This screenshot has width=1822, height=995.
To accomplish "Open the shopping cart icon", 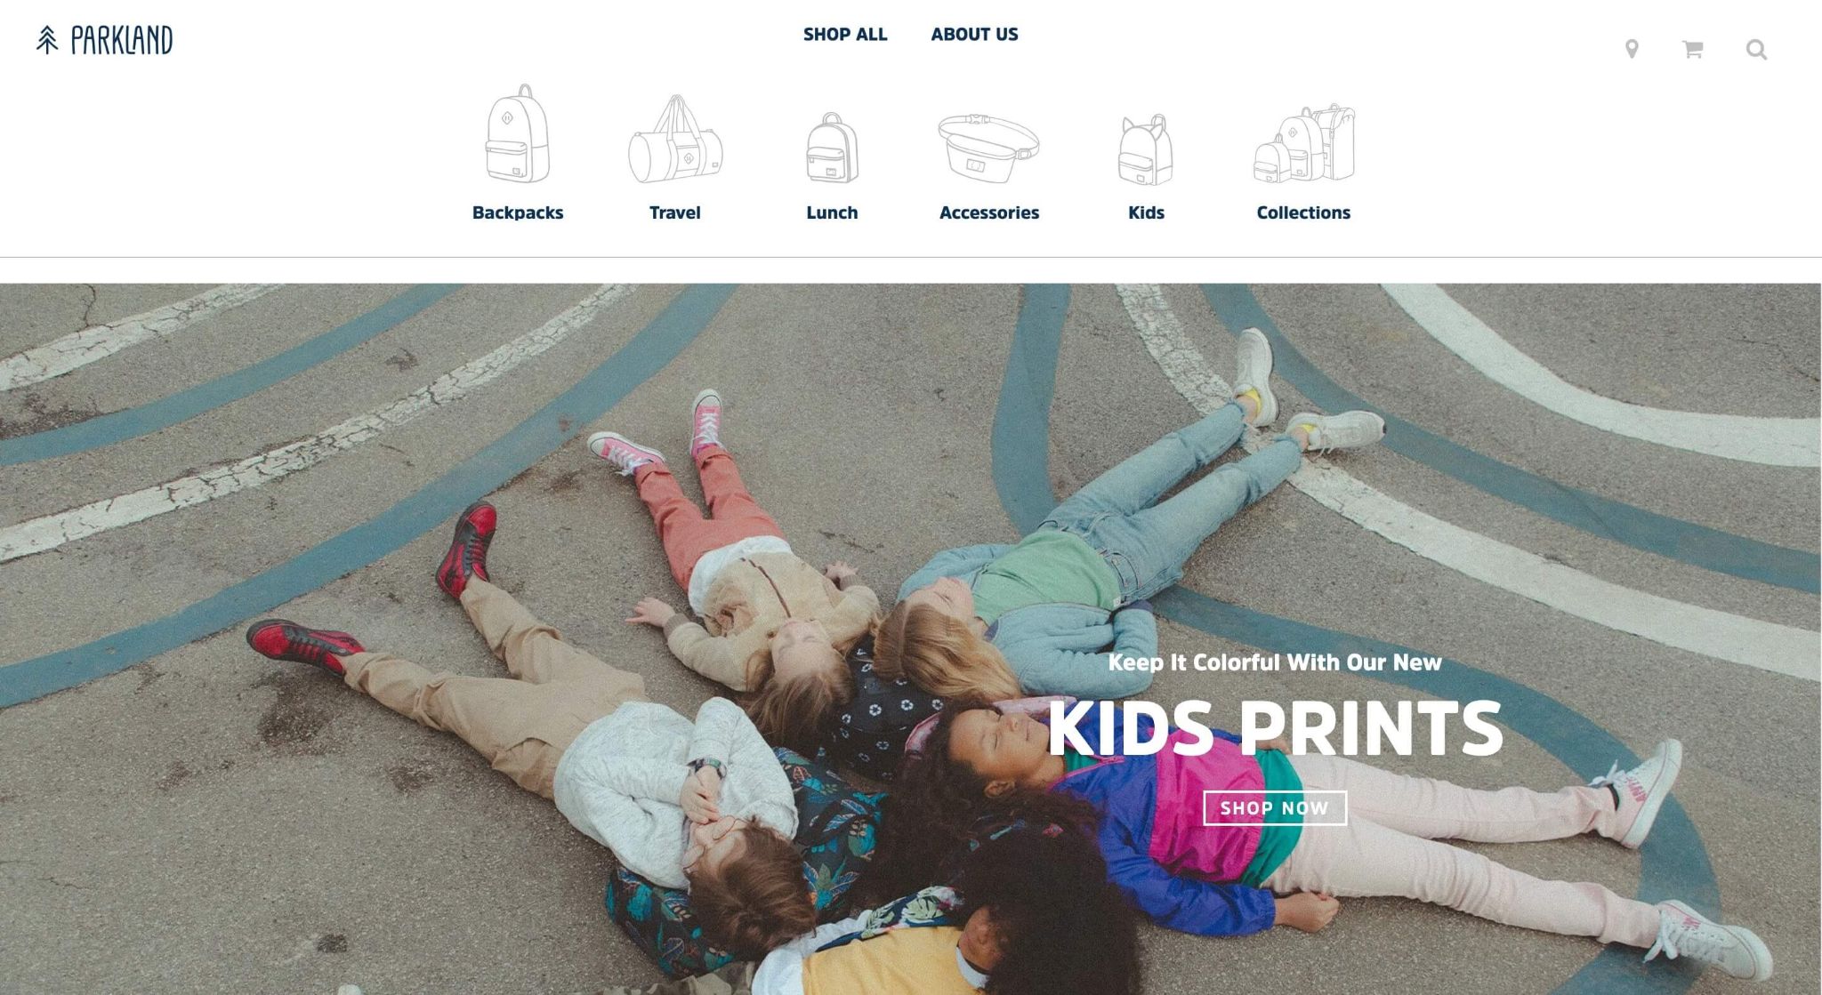I will click(x=1693, y=49).
